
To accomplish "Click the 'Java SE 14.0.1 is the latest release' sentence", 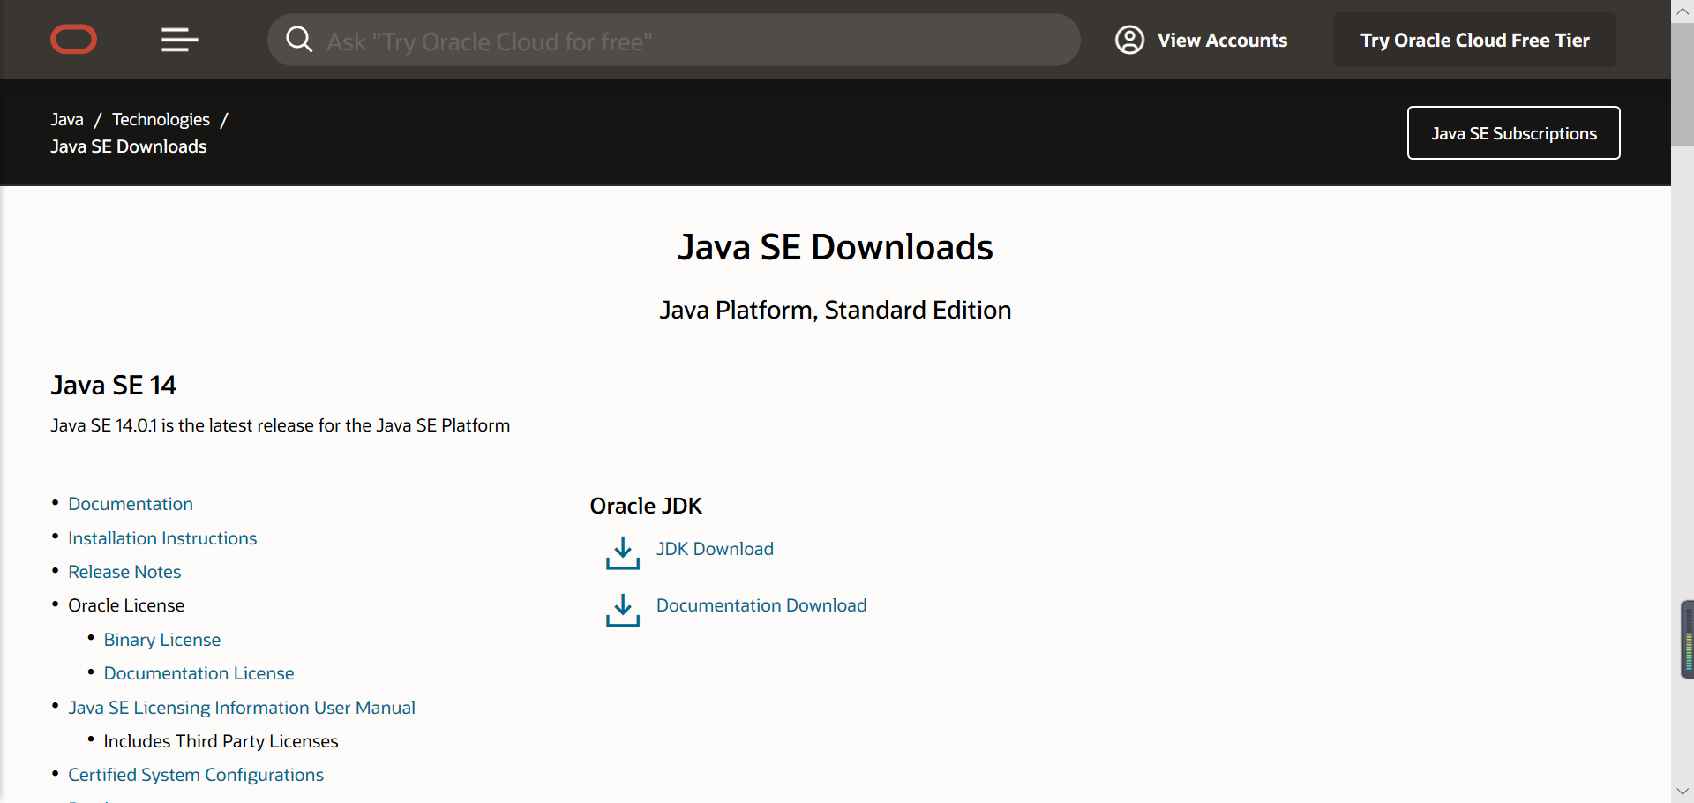I will coord(281,425).
